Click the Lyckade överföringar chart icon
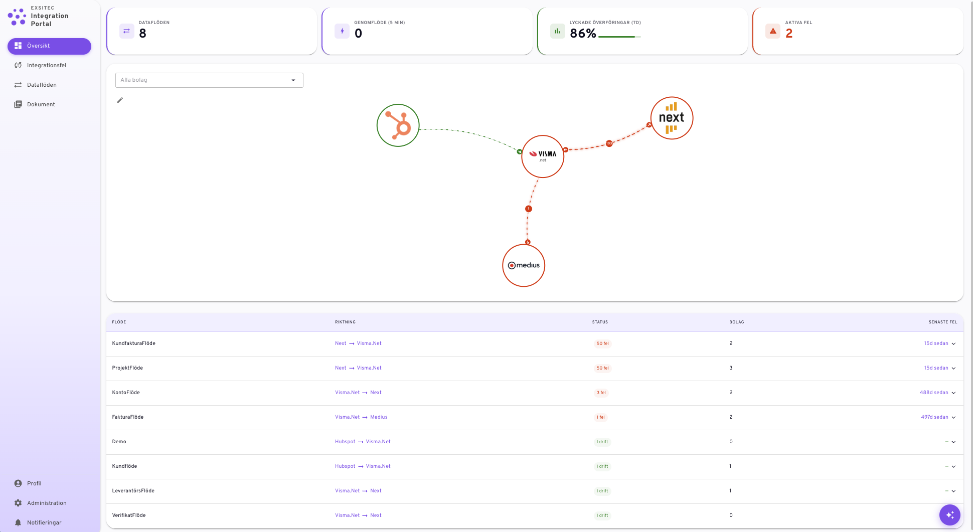The height and width of the screenshot is (532, 973). point(557,31)
